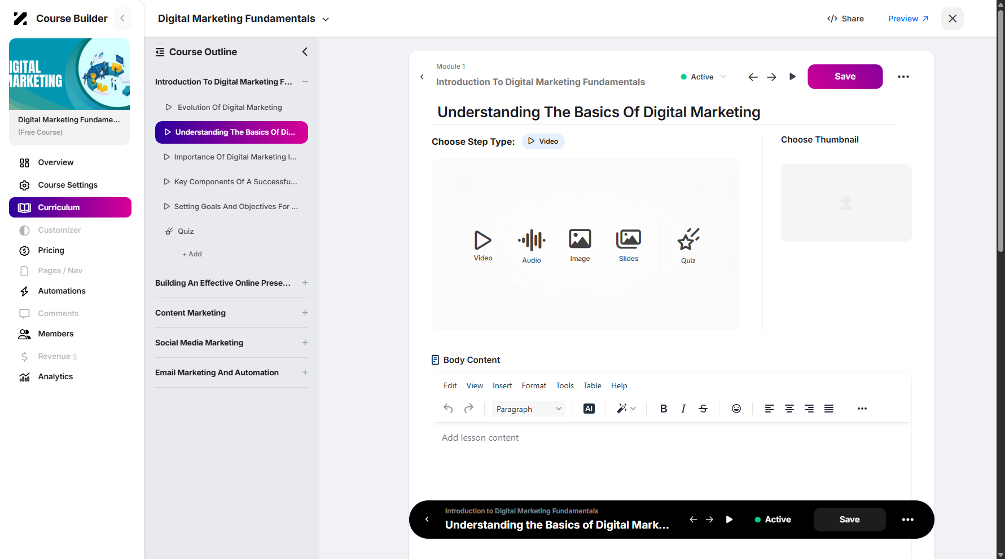
Task: Open the Paragraph style dropdown
Action: click(x=529, y=409)
